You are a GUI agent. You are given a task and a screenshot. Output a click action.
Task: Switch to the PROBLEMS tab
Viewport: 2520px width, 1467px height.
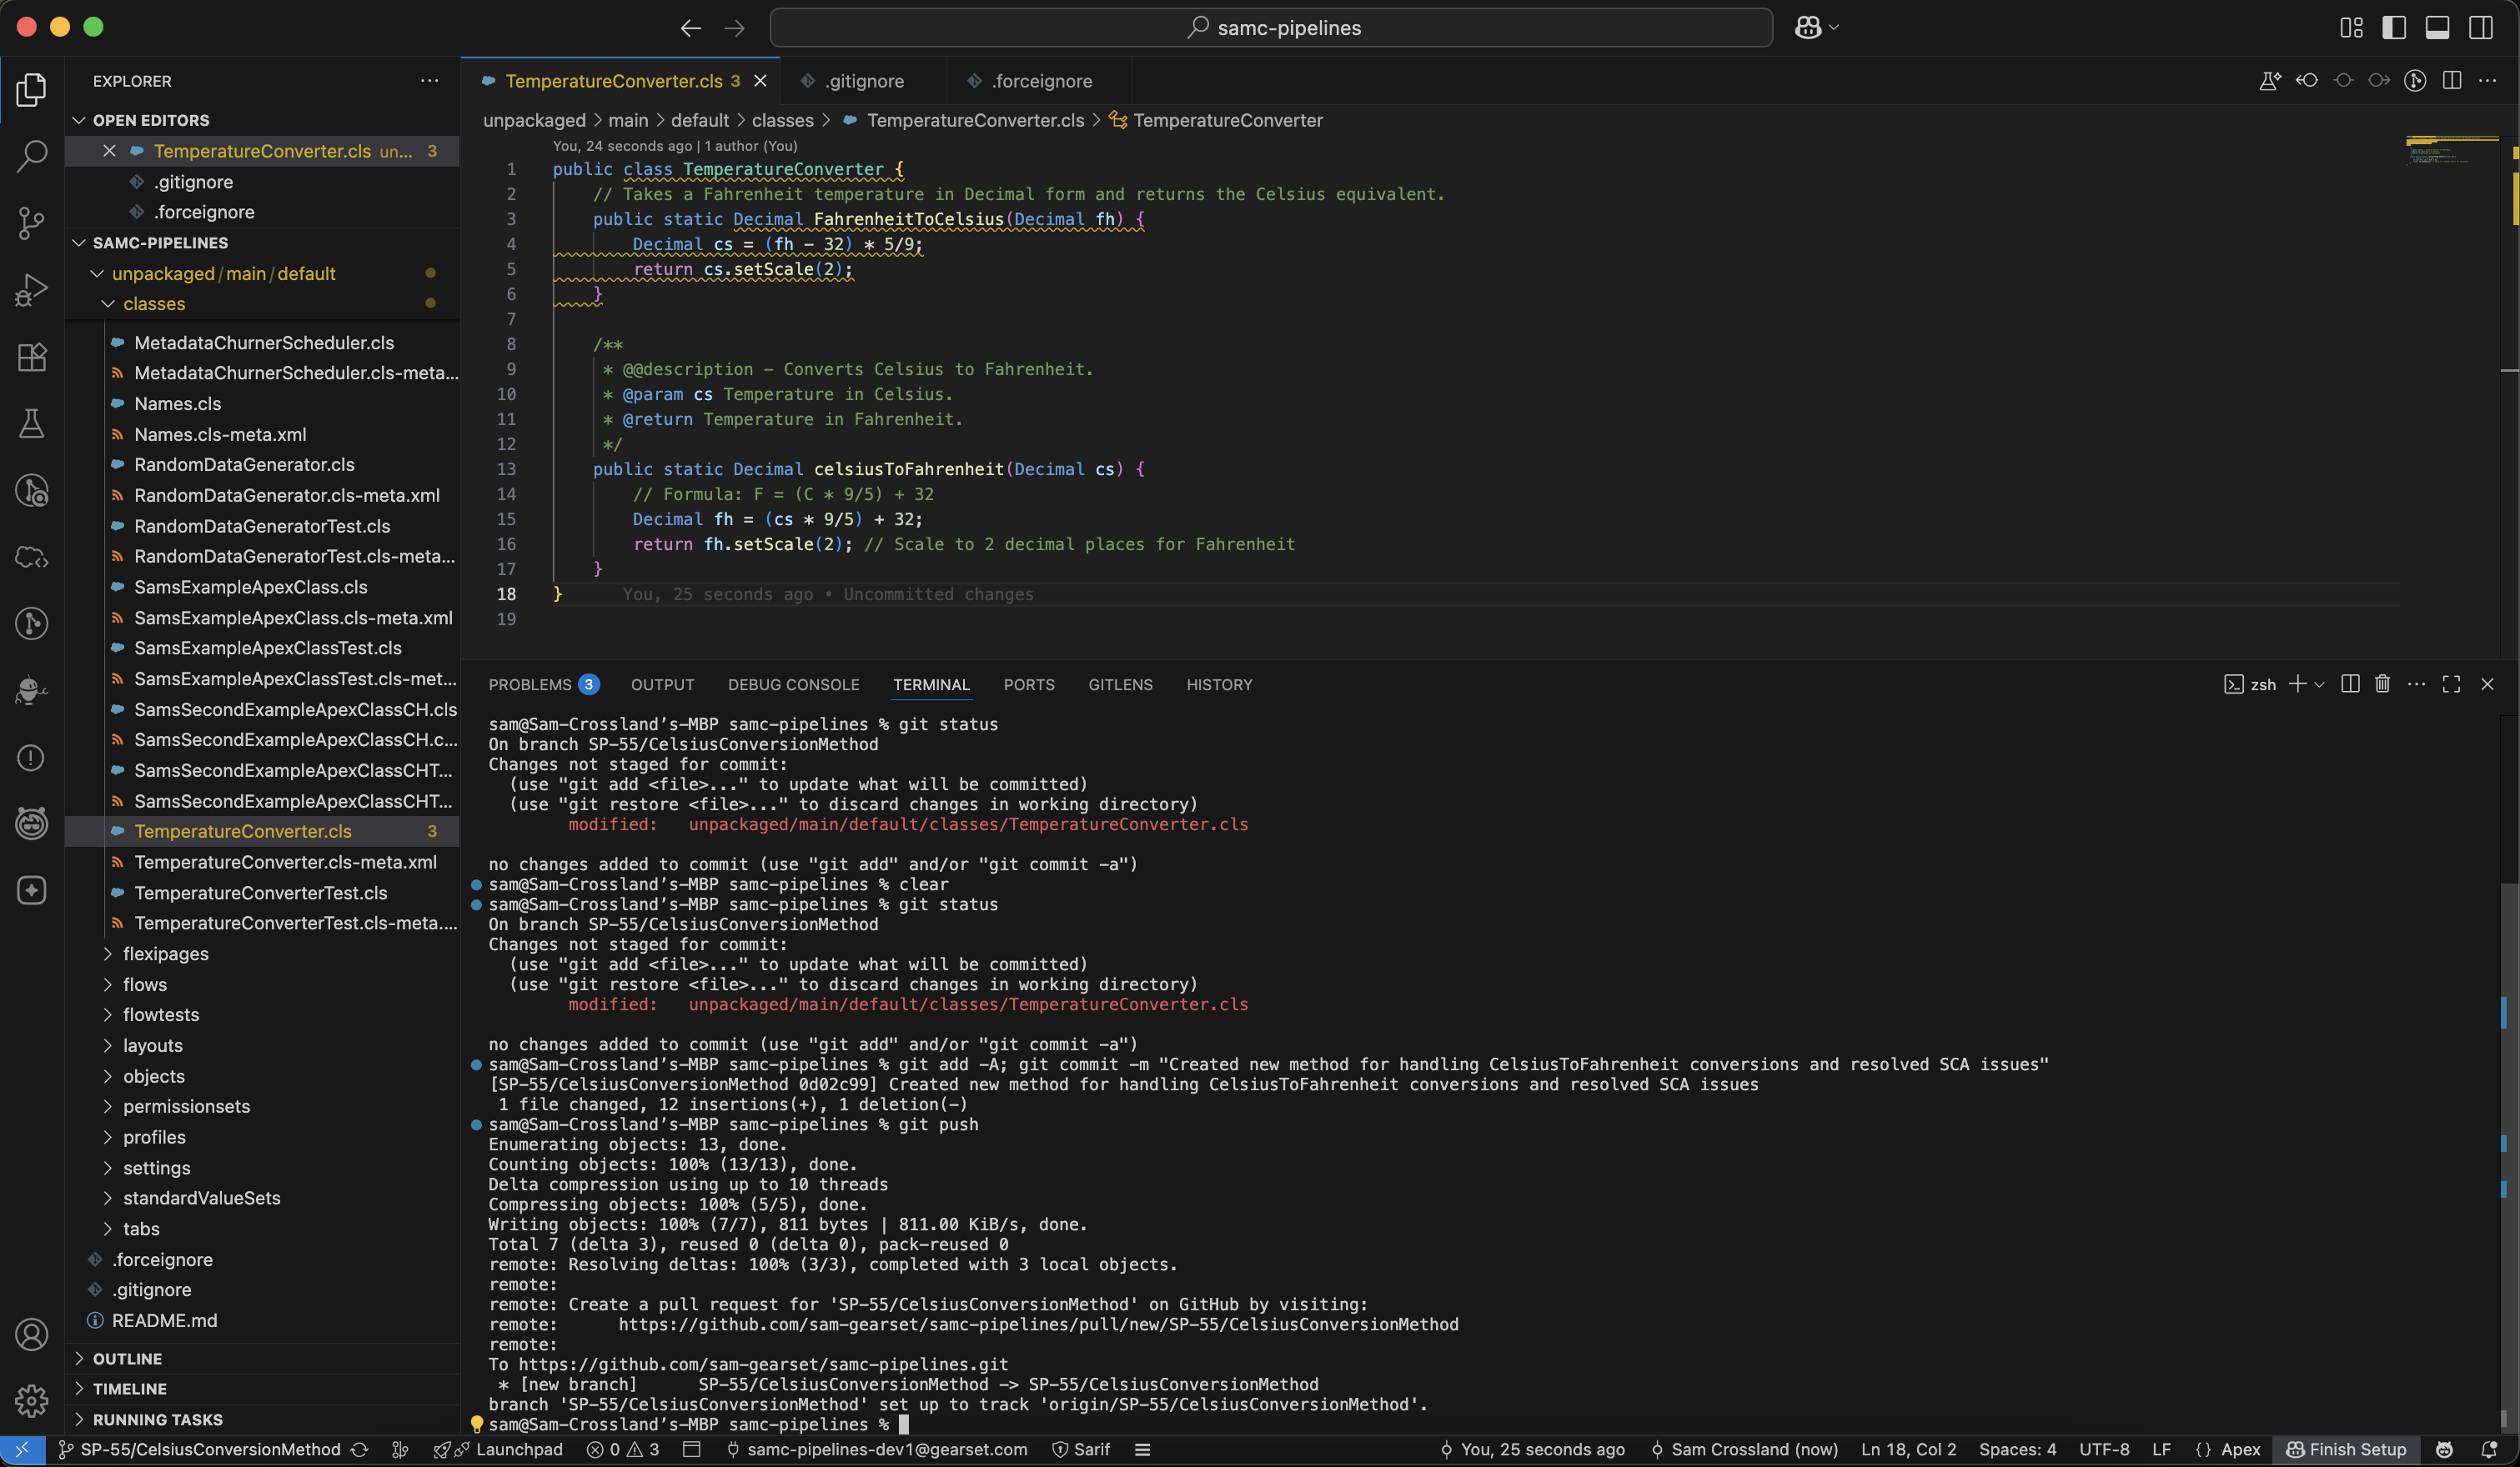(533, 684)
